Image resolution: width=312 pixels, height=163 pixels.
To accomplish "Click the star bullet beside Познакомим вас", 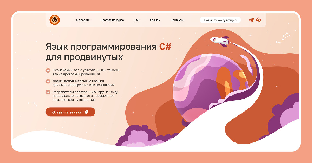I will coord(48,70).
